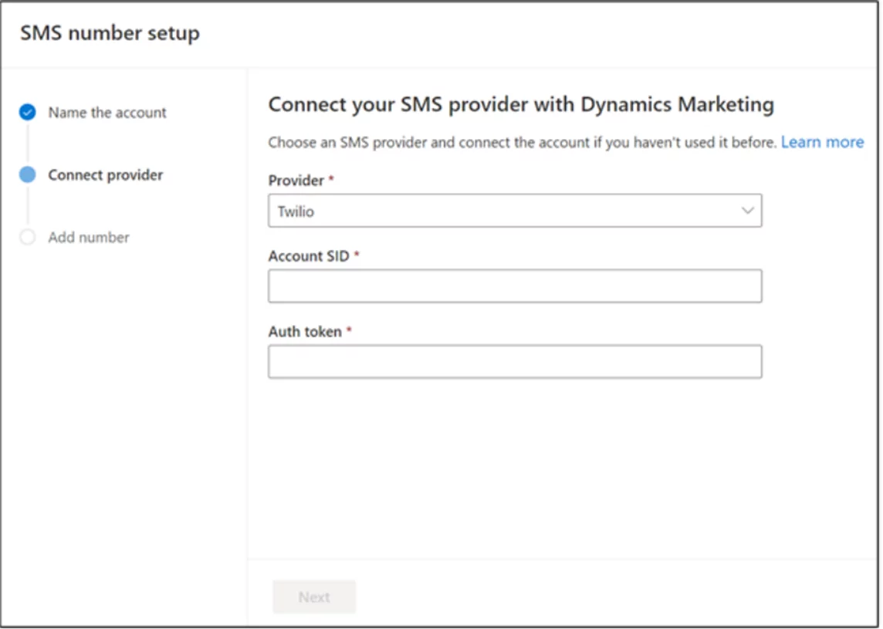Select the Connect provider step
Viewport: 883px width, 629px height.
[105, 175]
